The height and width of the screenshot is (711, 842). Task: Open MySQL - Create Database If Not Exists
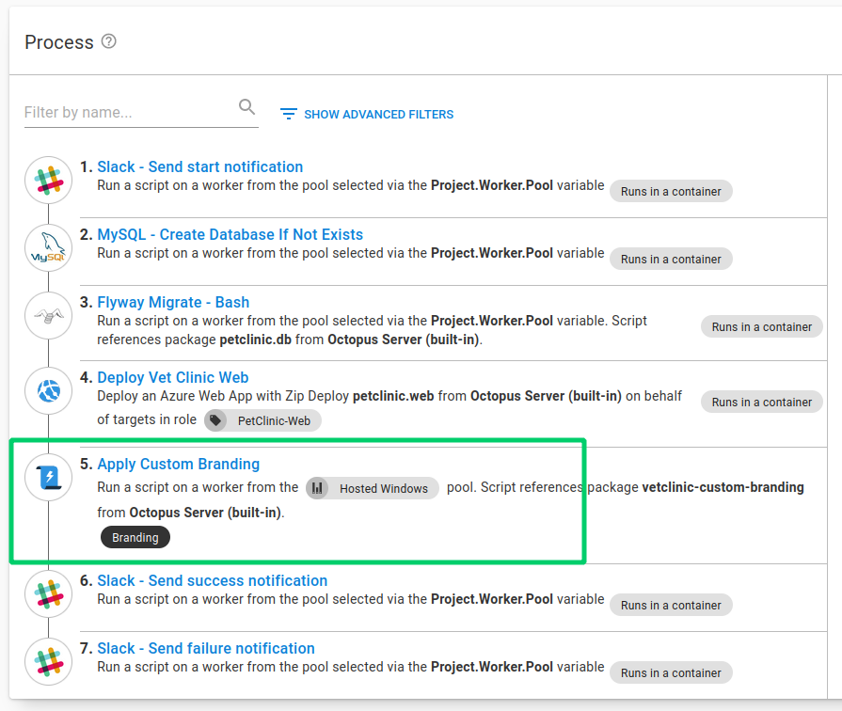pyautogui.click(x=230, y=234)
